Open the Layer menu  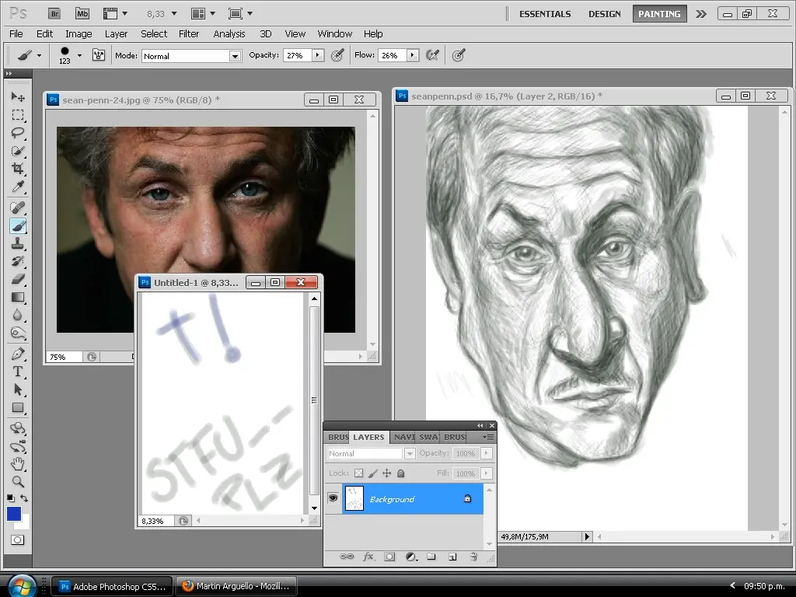(x=116, y=33)
